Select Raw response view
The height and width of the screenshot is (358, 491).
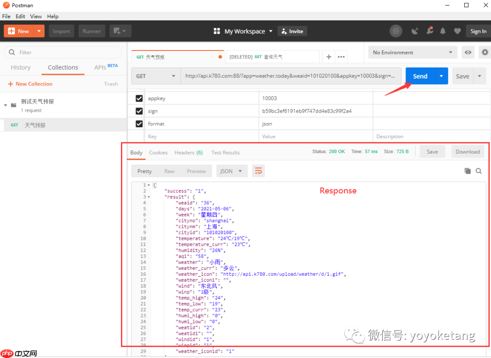pos(170,171)
